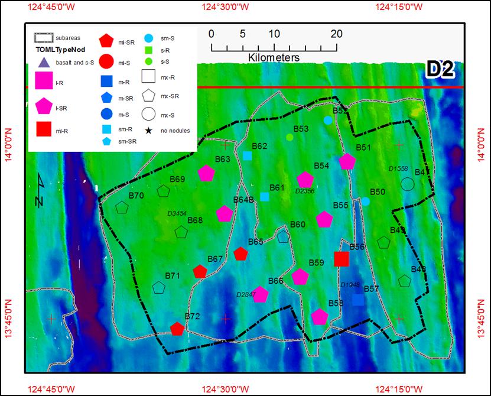Click the red ml-S circle legend symbol
The width and height of the screenshot is (491, 396).
pos(106,60)
